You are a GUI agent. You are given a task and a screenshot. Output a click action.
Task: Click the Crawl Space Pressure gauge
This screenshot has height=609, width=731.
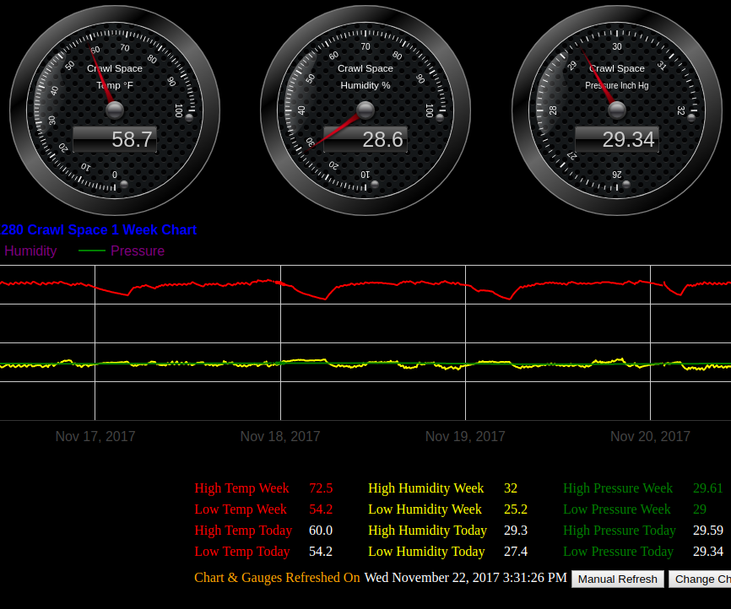(x=616, y=110)
